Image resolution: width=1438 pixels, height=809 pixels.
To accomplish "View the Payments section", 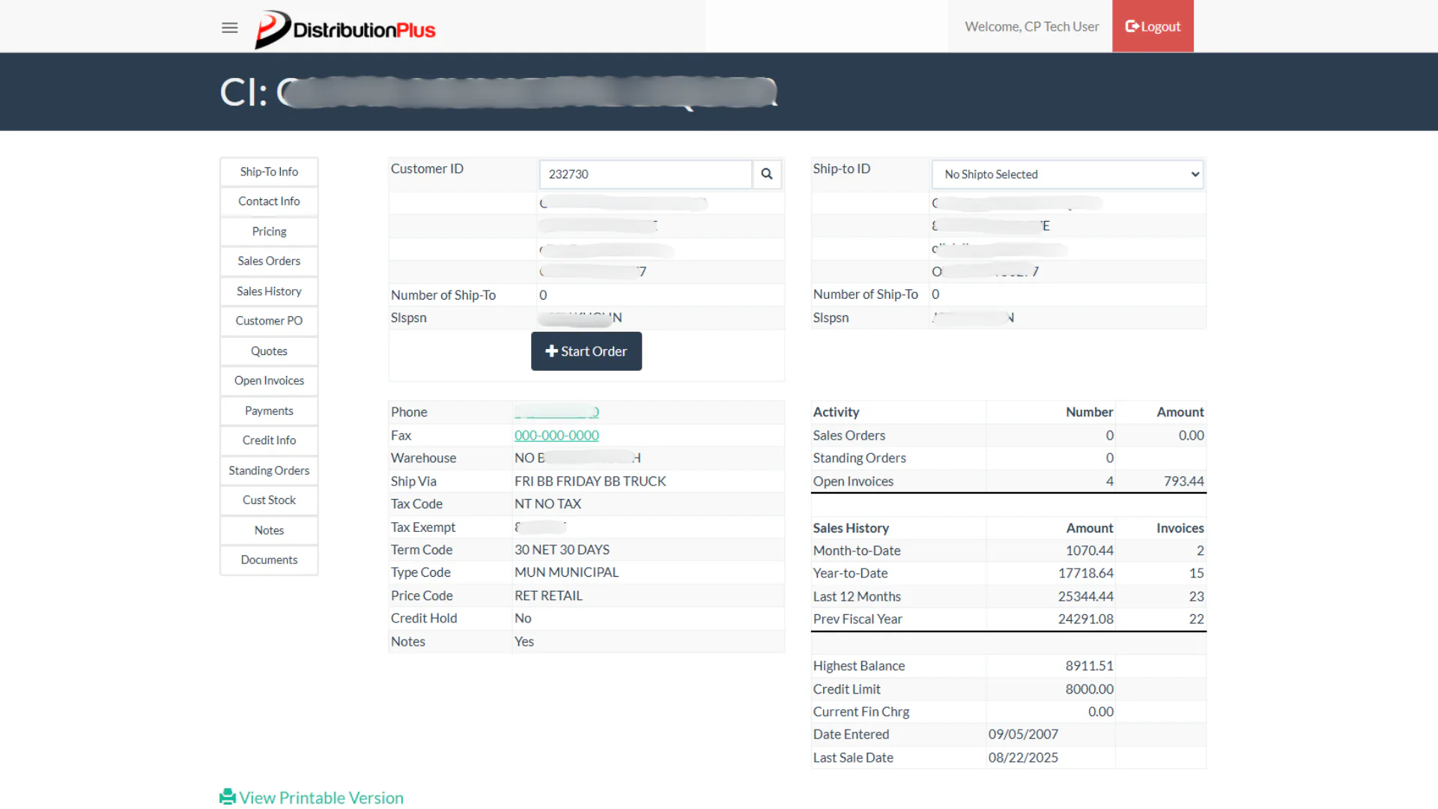I will click(269, 410).
